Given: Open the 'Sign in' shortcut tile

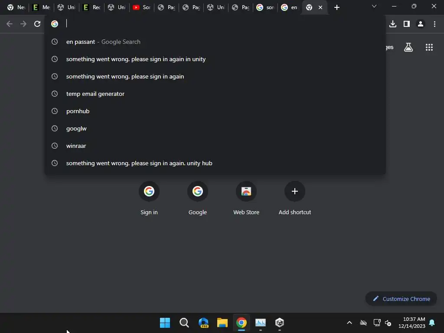Looking at the screenshot, I should click(149, 198).
